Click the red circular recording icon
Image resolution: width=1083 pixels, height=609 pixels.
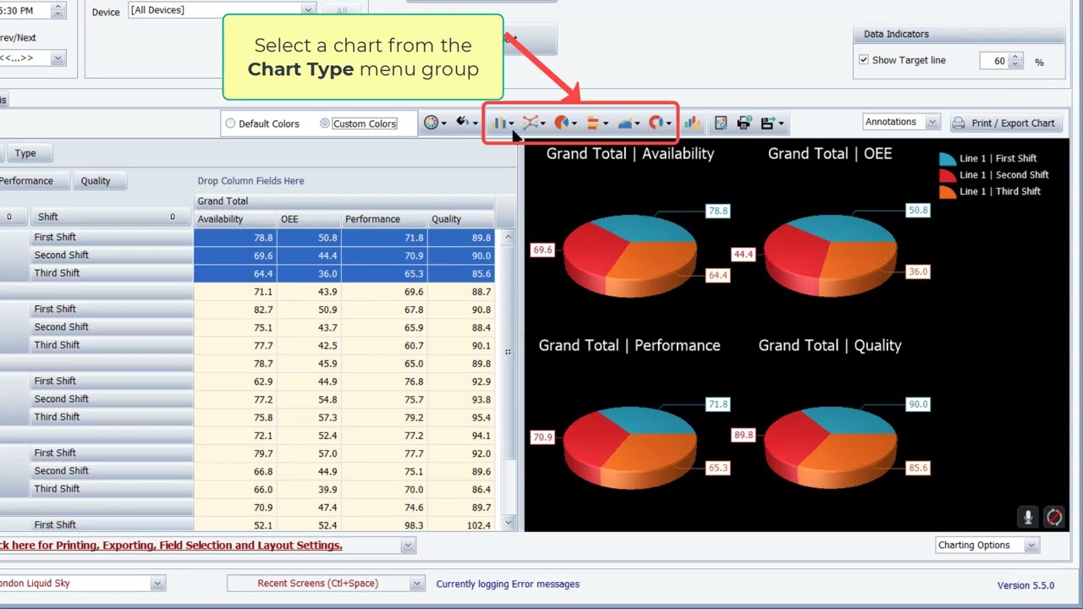click(x=1054, y=517)
